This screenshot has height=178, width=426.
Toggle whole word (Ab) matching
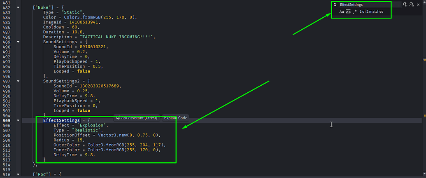pos(348,12)
